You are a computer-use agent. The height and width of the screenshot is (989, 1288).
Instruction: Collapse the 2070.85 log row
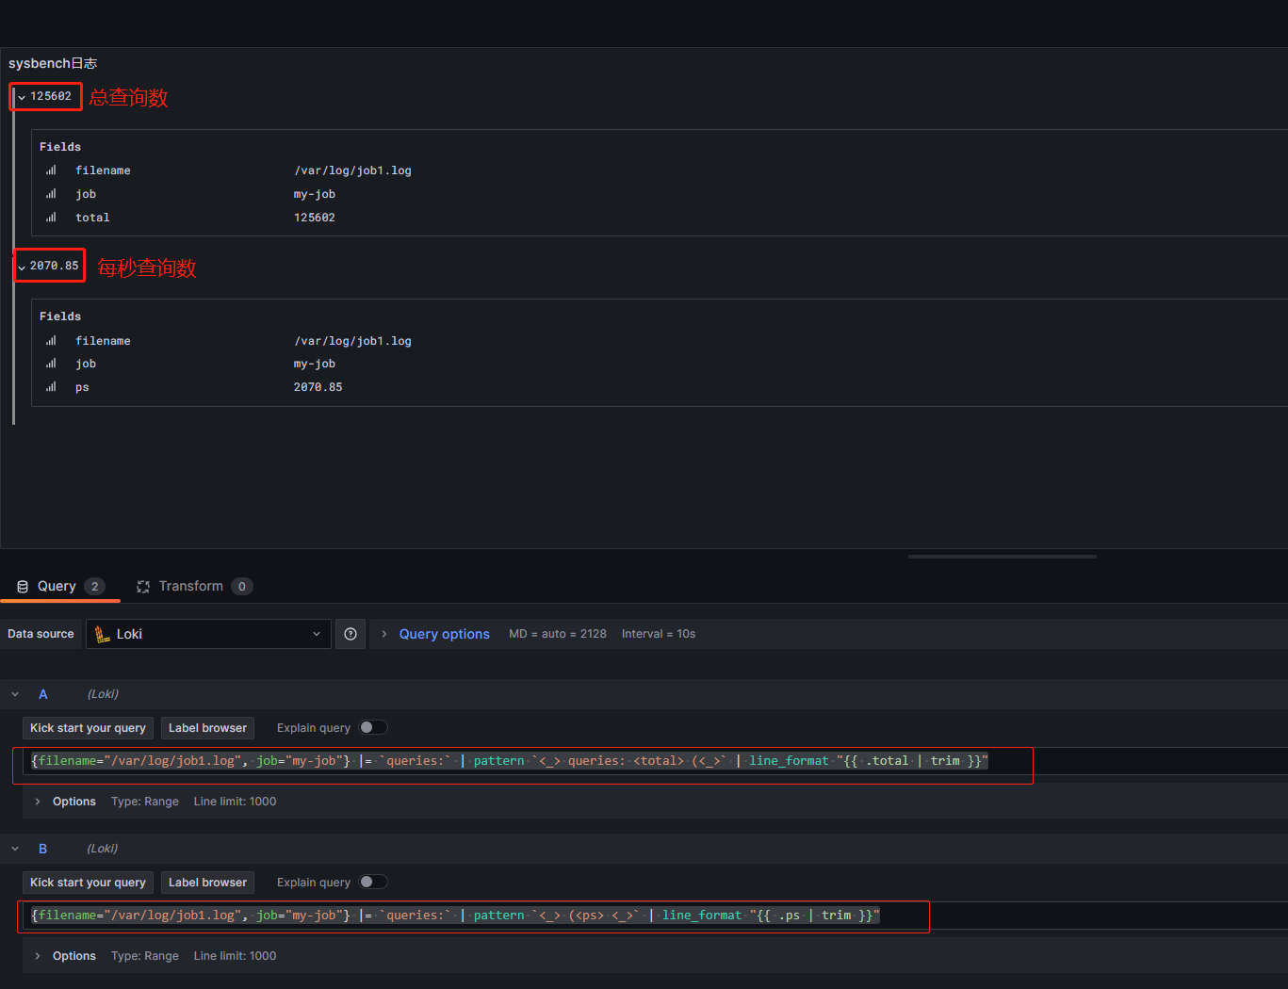pos(22,268)
